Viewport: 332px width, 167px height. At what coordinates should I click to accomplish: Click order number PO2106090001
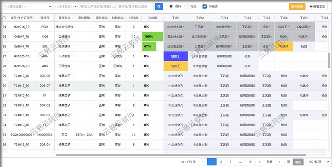point(22,135)
